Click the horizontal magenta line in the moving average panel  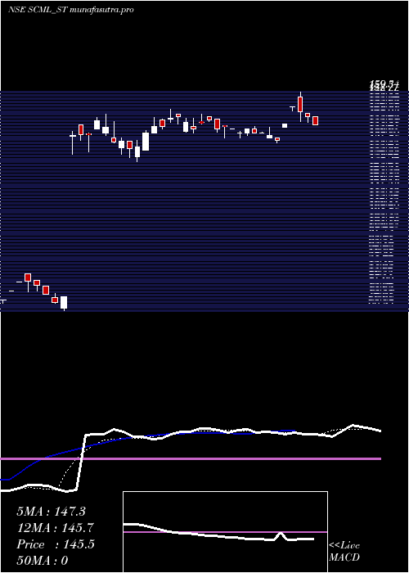[x=191, y=458]
